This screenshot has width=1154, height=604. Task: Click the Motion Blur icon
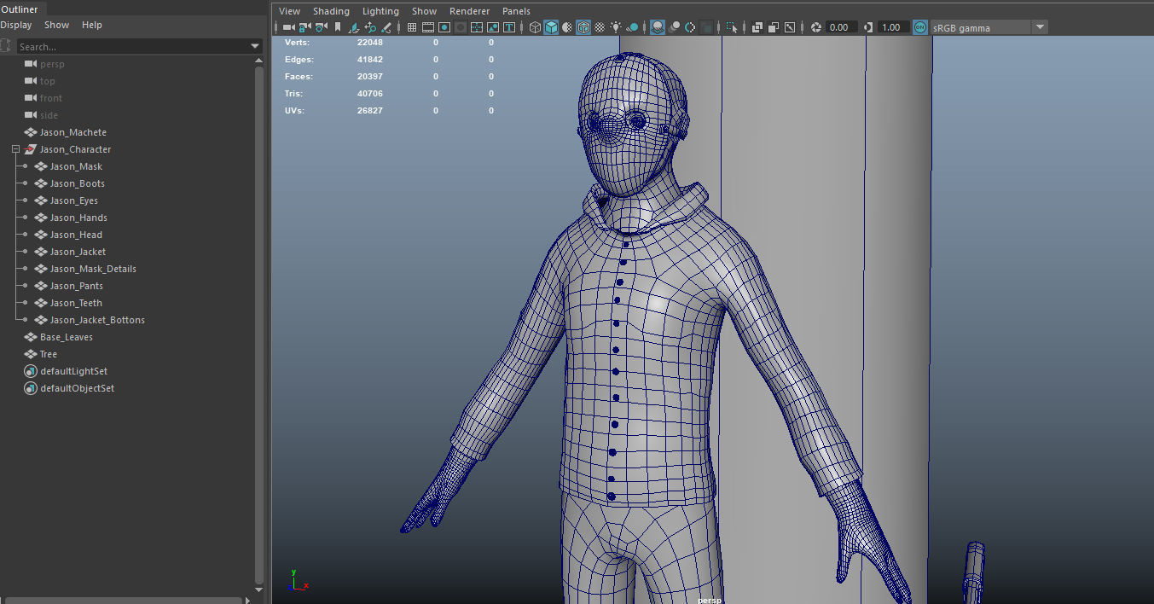coord(675,27)
